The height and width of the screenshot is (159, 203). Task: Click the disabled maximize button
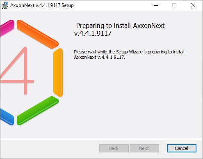click(174, 5)
